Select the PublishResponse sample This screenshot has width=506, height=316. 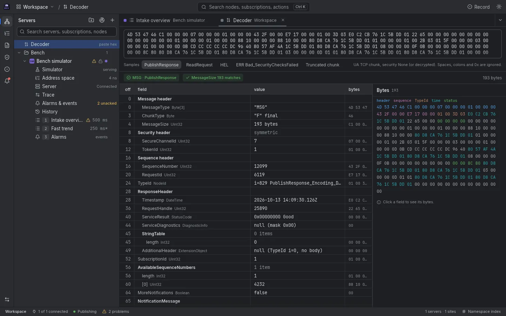click(161, 65)
